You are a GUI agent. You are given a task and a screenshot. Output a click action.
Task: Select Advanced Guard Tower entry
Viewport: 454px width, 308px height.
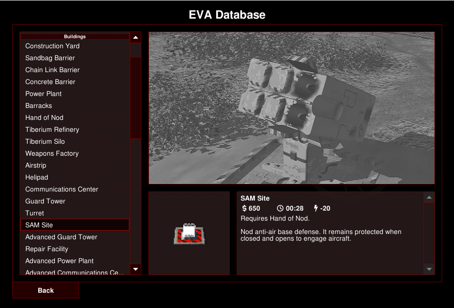pos(74,237)
